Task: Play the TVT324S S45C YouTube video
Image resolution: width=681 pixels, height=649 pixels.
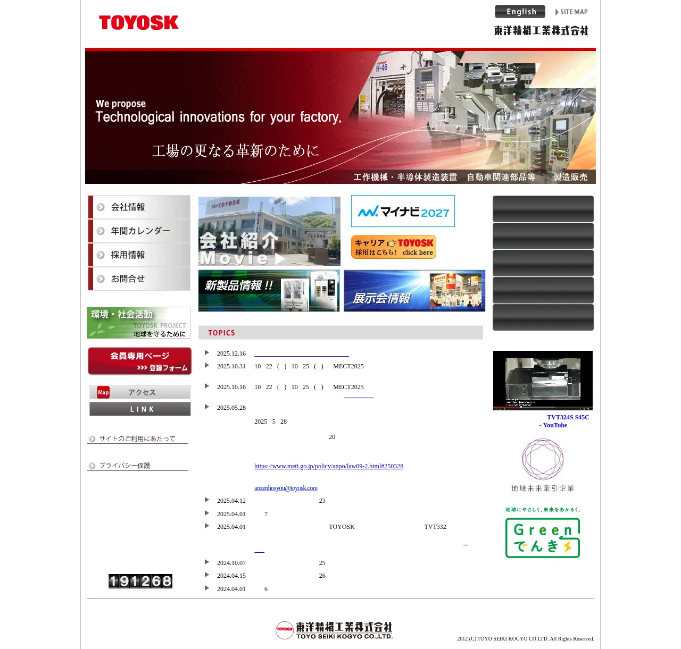Action: [x=543, y=380]
